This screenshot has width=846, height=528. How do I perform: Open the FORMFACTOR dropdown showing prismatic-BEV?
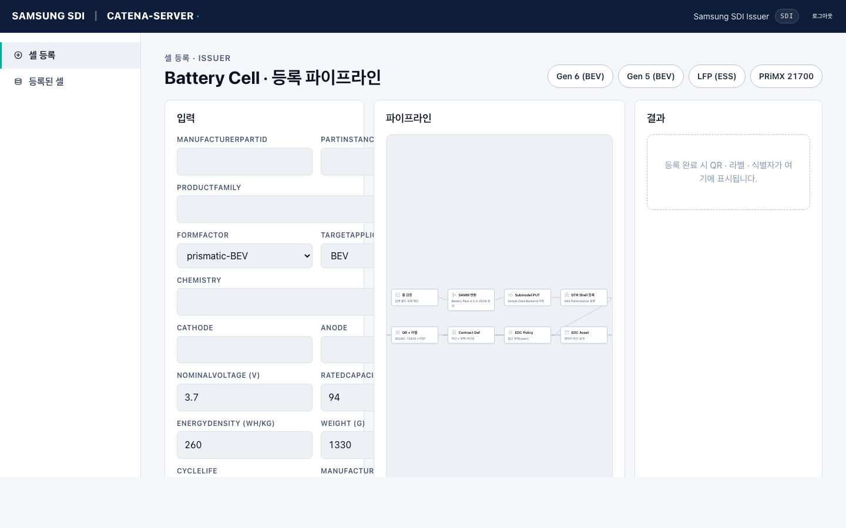244,256
